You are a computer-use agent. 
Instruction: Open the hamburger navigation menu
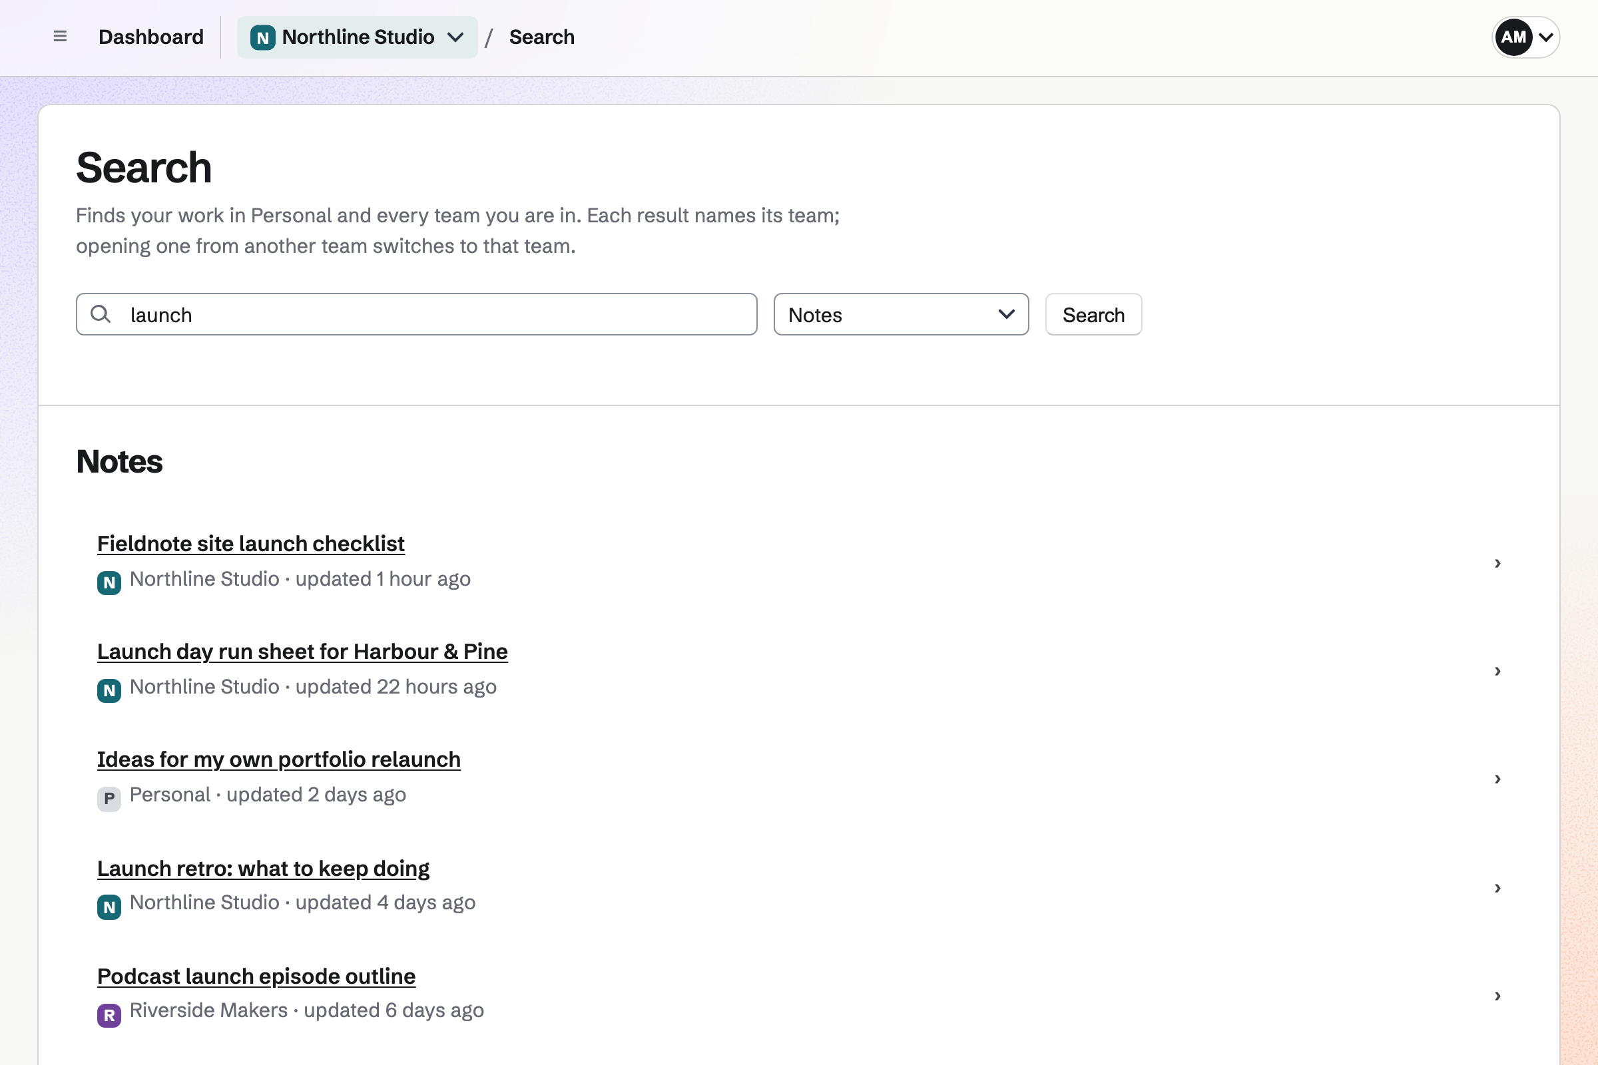[x=60, y=37]
